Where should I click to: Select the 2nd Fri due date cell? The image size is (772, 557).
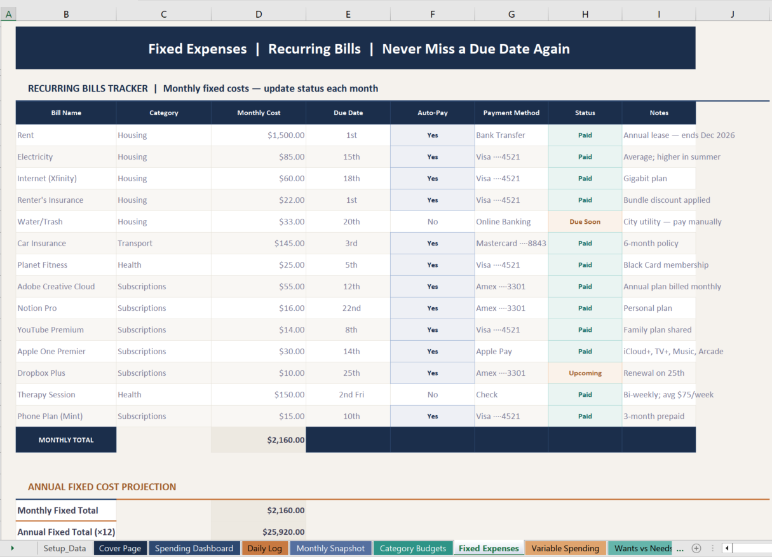[x=348, y=395]
